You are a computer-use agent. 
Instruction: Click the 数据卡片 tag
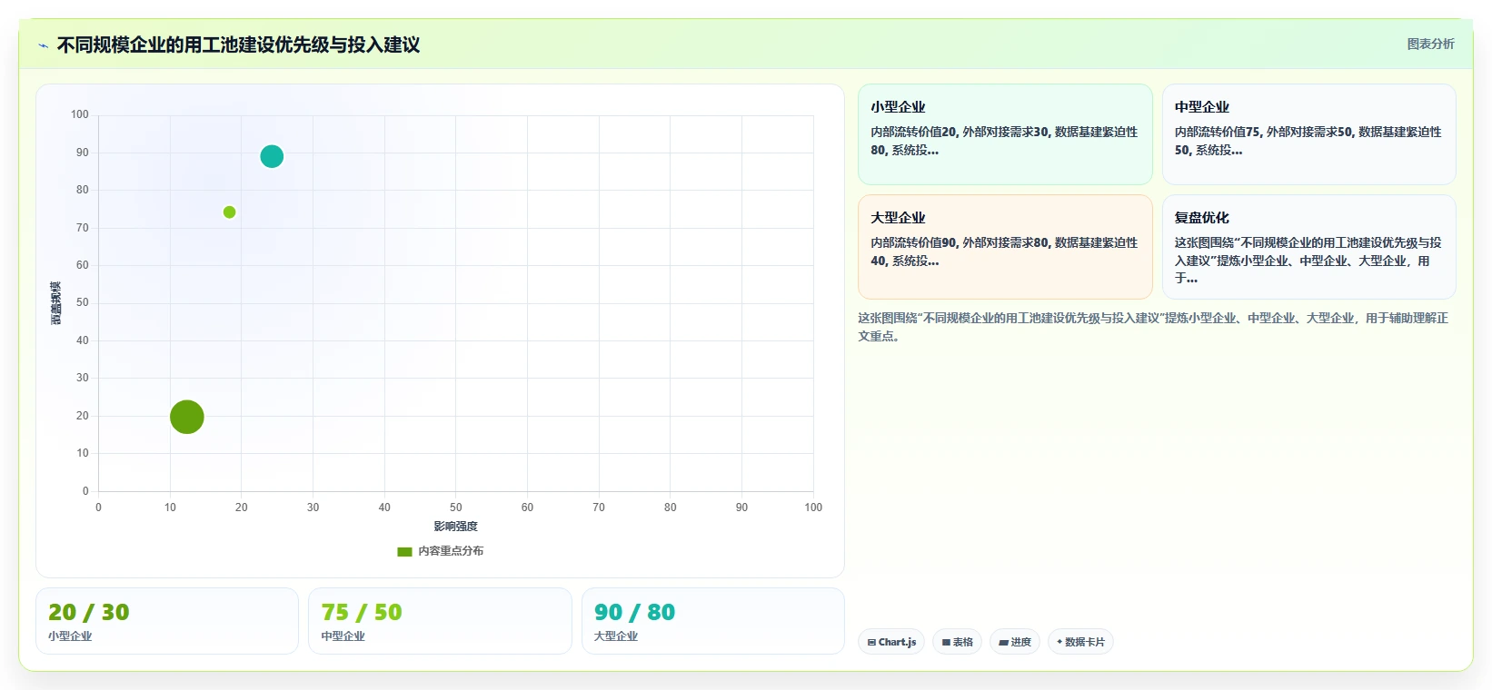point(1080,642)
